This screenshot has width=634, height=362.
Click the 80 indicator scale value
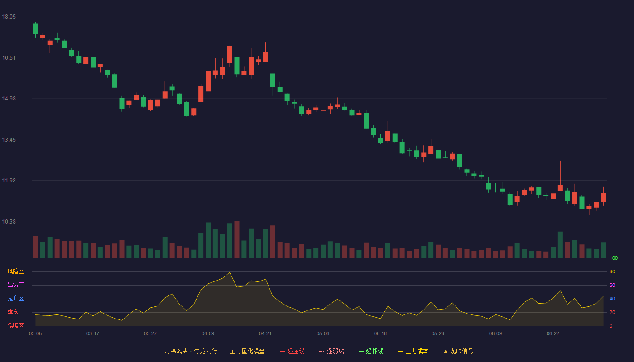point(612,271)
